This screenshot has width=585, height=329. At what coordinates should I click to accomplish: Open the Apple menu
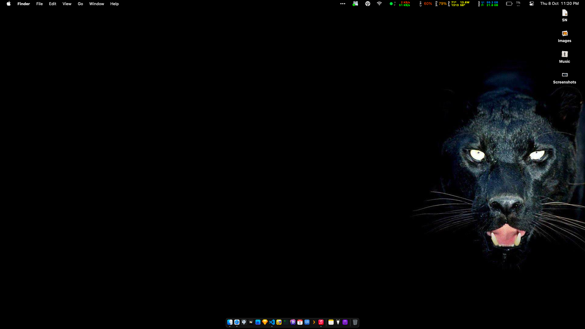pyautogui.click(x=9, y=4)
